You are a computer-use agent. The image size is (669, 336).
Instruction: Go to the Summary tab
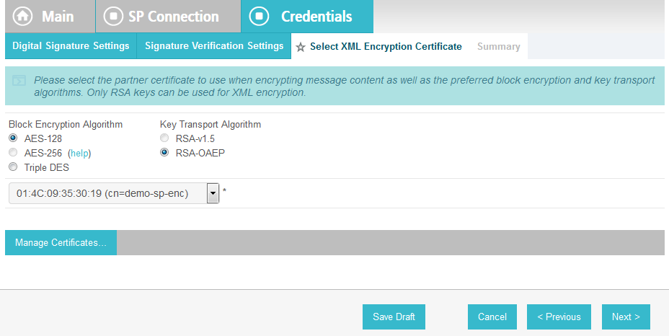click(x=498, y=47)
